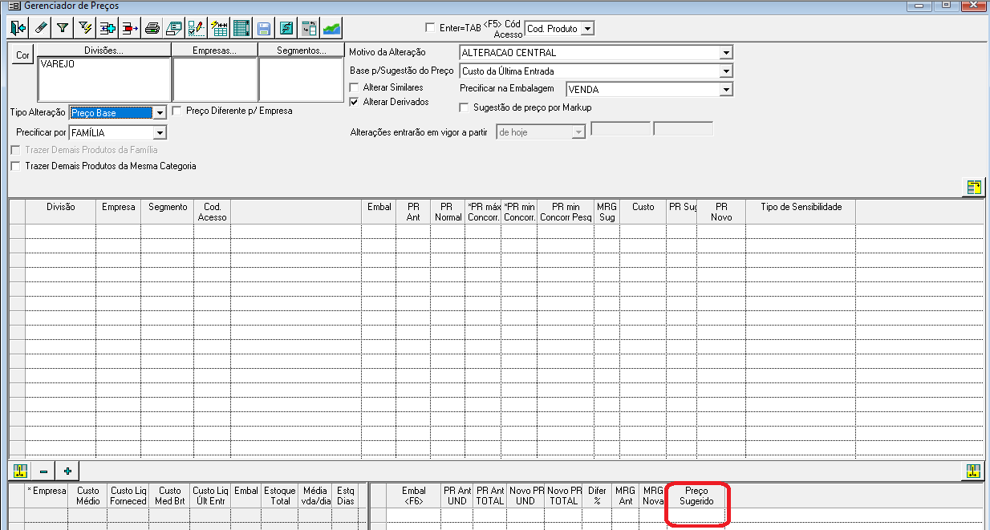The height and width of the screenshot is (530, 990).
Task: Click the Segmentos... button
Action: [x=301, y=51]
